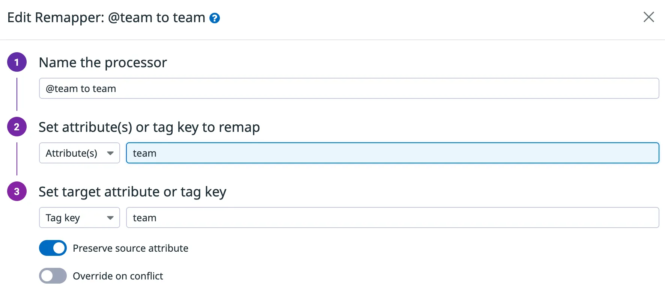This screenshot has height=287, width=665.
Task: Click the Set target attribute heading
Action: (x=132, y=192)
